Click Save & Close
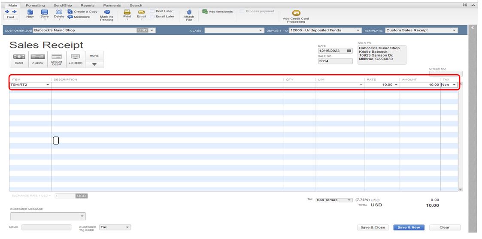This screenshot has height=239, width=482. coord(373,228)
